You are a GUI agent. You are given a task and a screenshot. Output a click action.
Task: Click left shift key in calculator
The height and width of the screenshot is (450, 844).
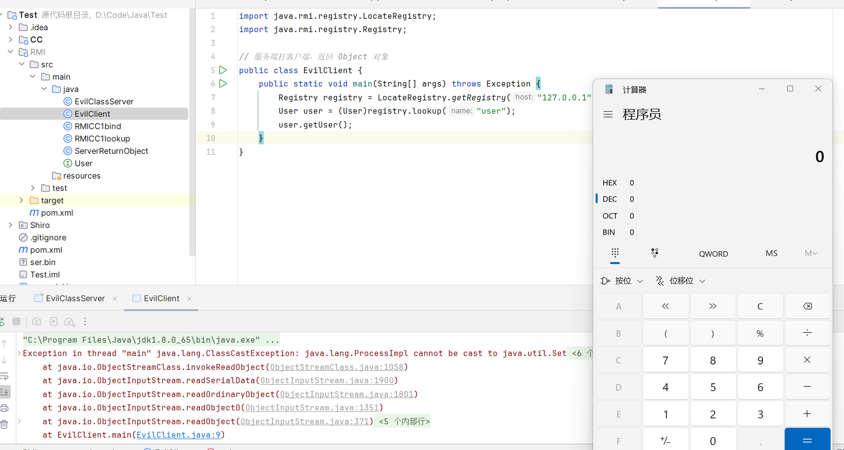(x=665, y=306)
